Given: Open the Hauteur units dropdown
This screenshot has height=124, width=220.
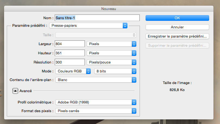Looking at the screenshot, I should (111, 53).
